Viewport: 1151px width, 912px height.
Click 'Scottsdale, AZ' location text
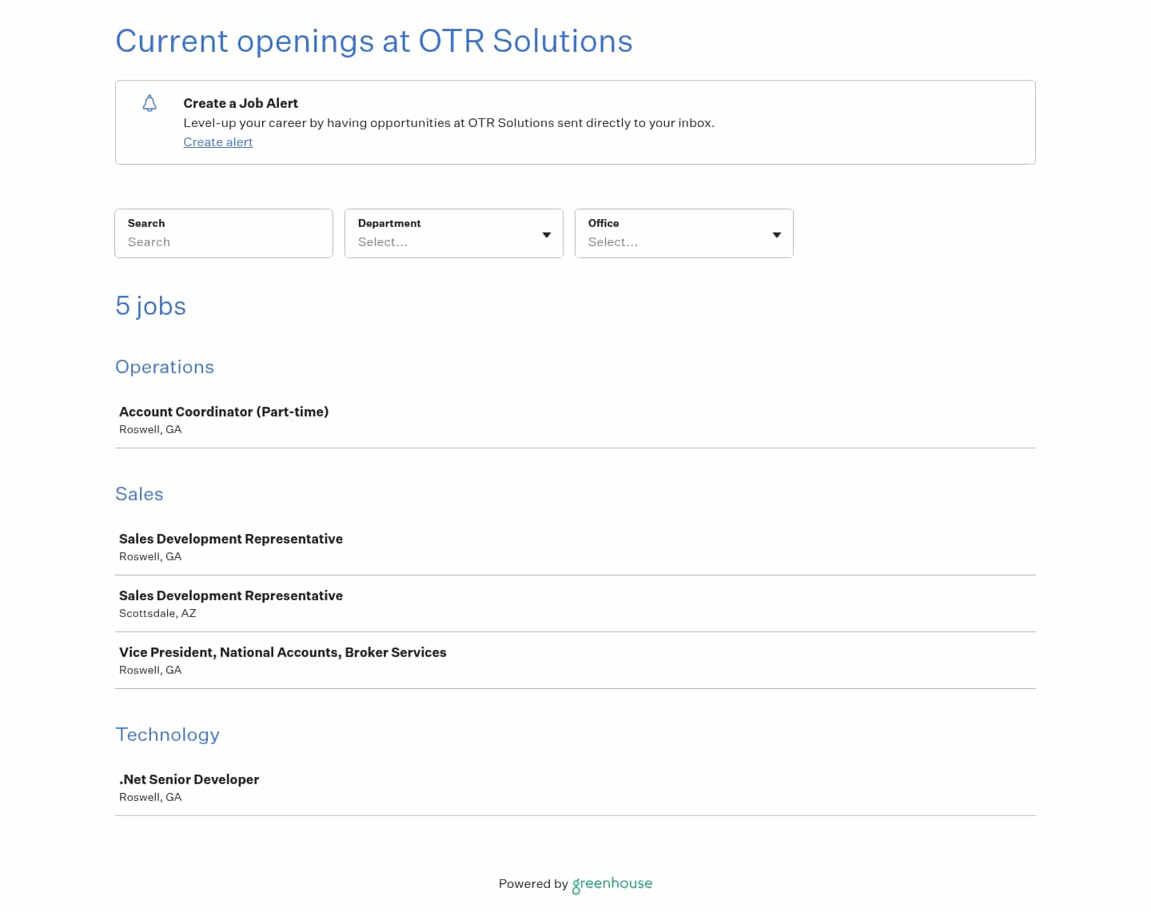pyautogui.click(x=157, y=613)
